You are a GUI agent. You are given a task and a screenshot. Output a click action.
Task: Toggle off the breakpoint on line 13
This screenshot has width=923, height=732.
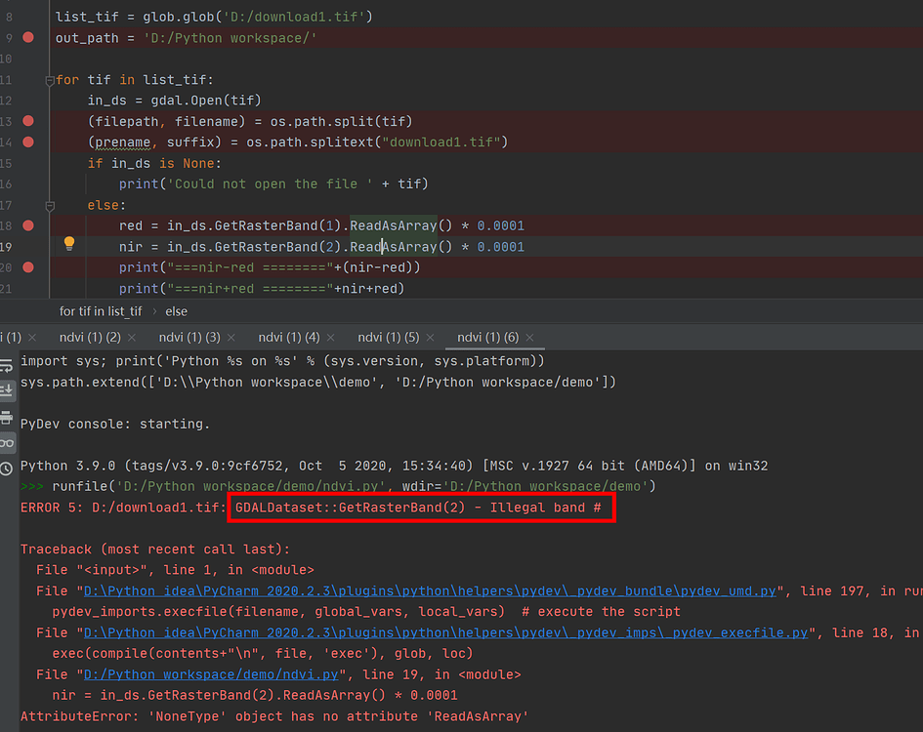[x=28, y=121]
